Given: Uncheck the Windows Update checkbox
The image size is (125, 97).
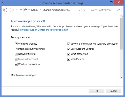Looking at the screenshot, I should click(x=16, y=44).
